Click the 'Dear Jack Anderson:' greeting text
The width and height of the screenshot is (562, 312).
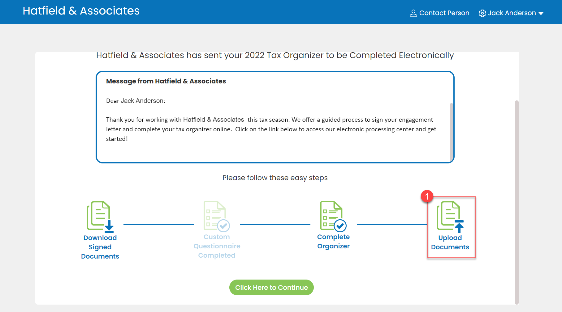pyautogui.click(x=136, y=101)
